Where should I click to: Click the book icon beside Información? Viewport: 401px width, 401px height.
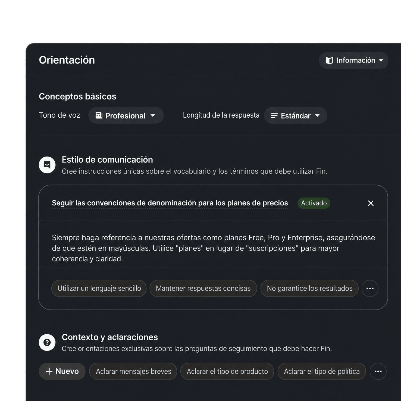click(x=329, y=61)
